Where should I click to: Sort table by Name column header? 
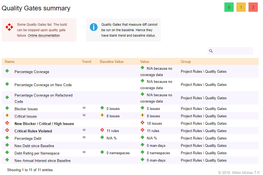10,62
